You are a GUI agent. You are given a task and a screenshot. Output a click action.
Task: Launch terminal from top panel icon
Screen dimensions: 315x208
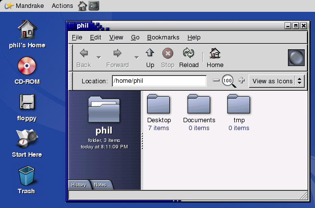94,5
